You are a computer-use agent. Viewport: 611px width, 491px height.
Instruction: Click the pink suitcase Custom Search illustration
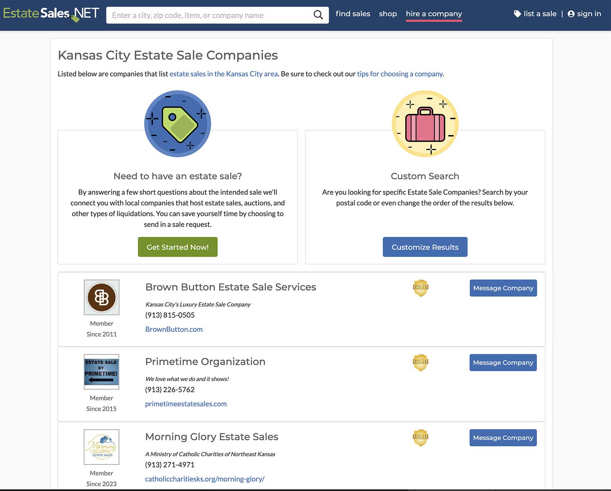tap(425, 123)
